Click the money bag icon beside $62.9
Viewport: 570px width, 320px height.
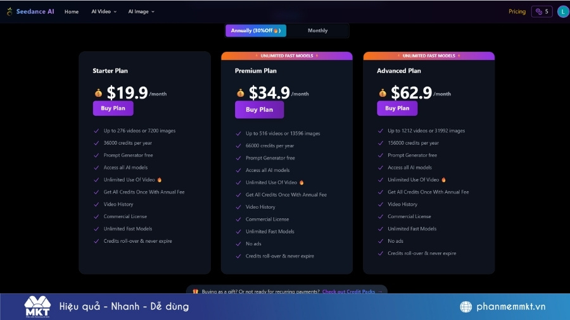tap(383, 93)
